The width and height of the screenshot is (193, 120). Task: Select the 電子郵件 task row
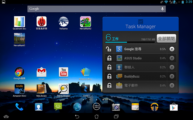click(141, 85)
